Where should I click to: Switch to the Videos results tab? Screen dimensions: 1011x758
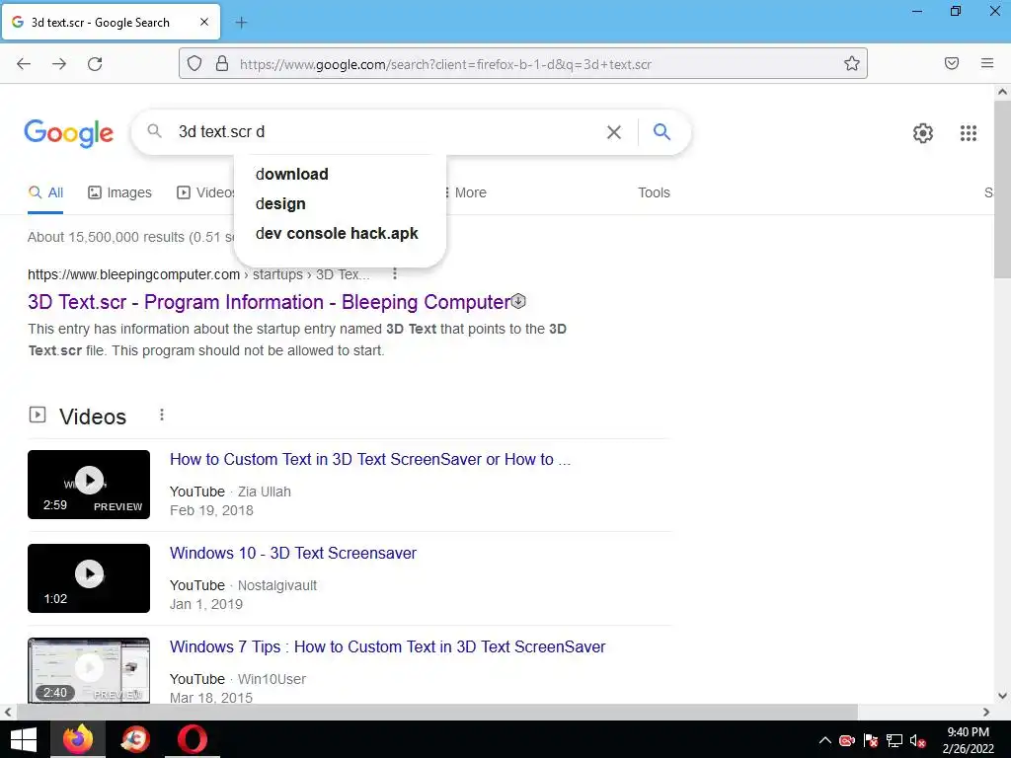[x=205, y=192]
